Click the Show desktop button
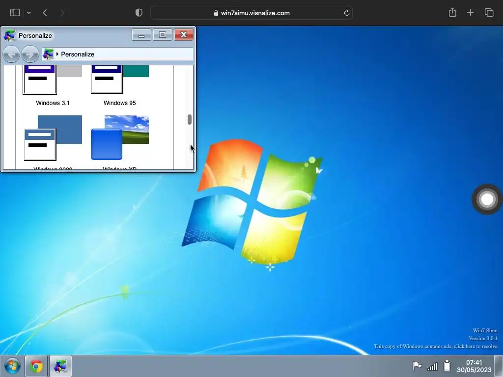The image size is (503, 377). point(499,366)
